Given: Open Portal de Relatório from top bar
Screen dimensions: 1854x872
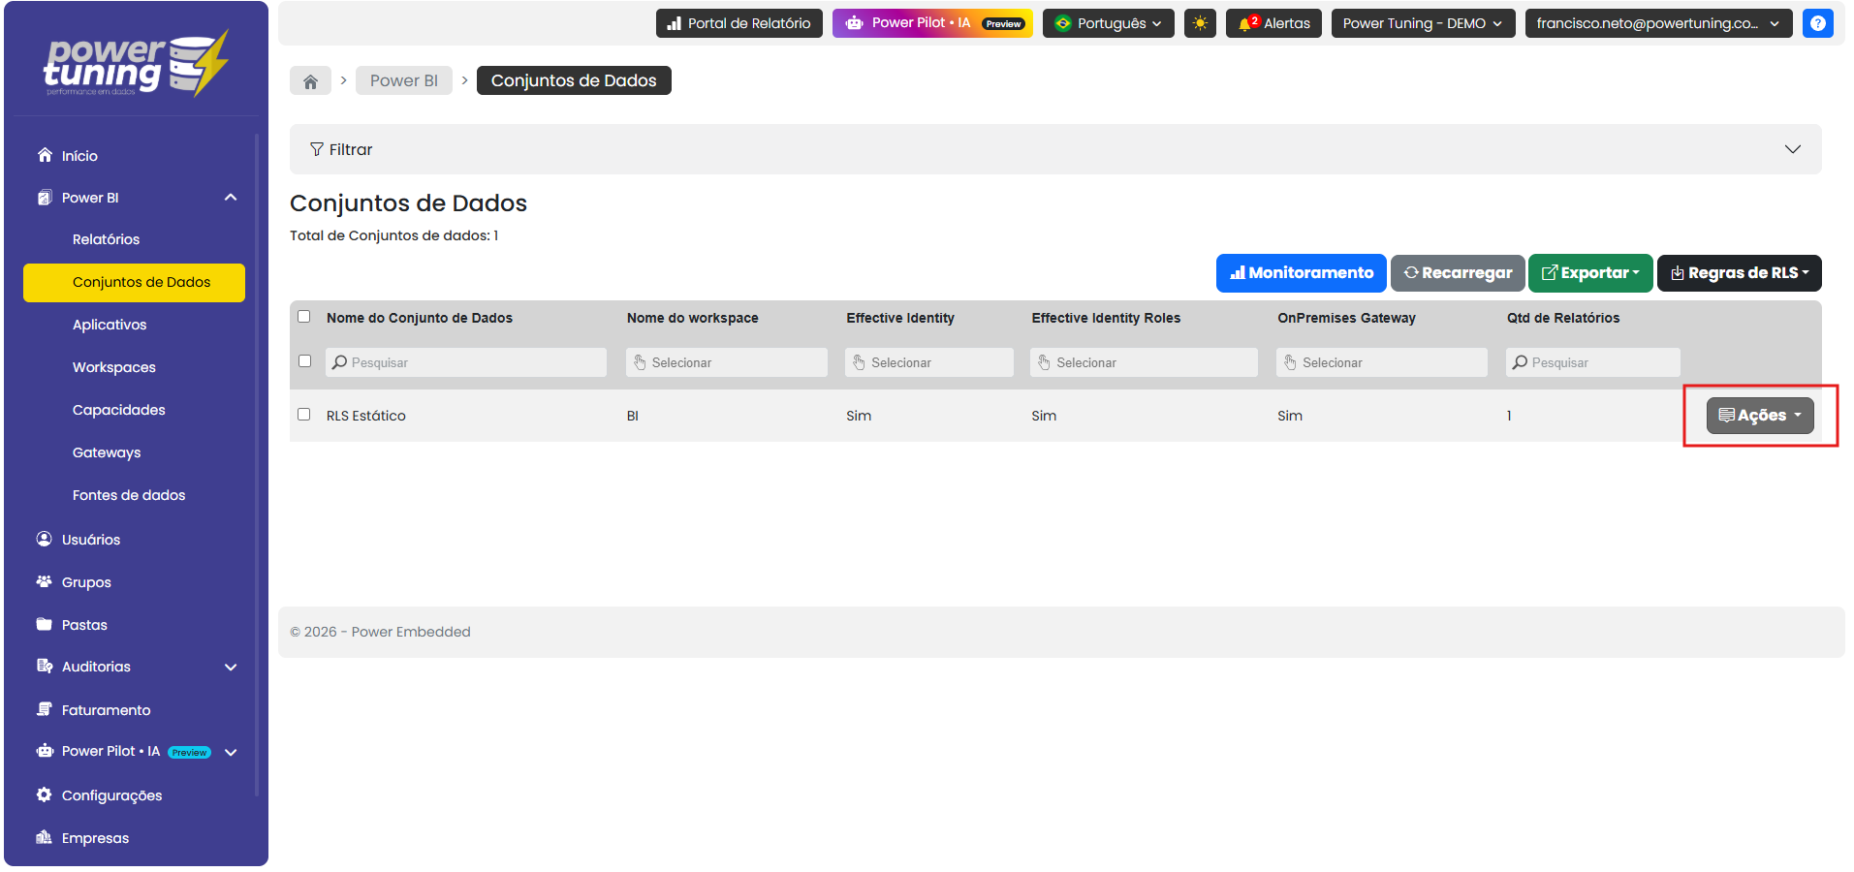Looking at the screenshot, I should [739, 23].
